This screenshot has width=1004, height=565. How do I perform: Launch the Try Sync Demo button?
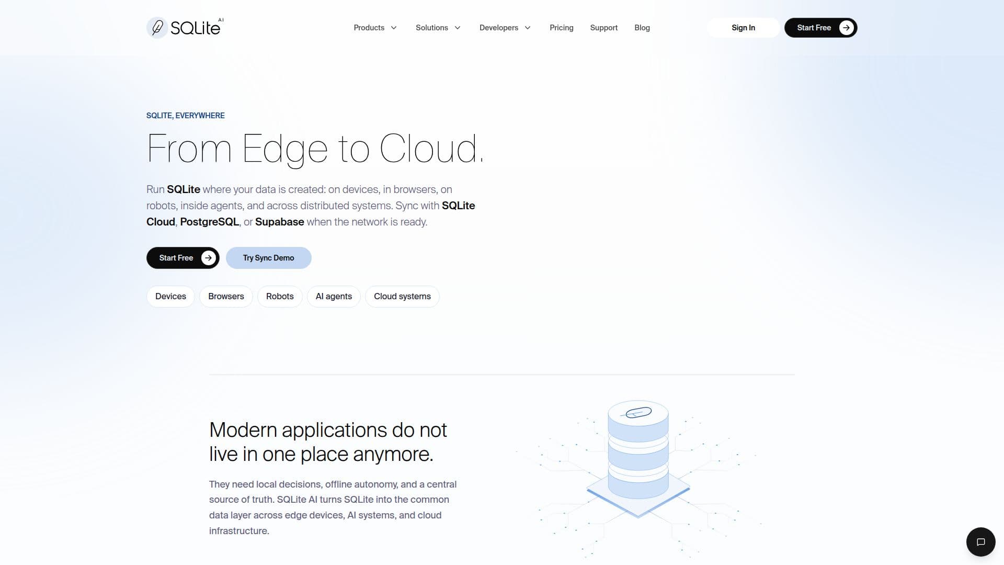(269, 258)
